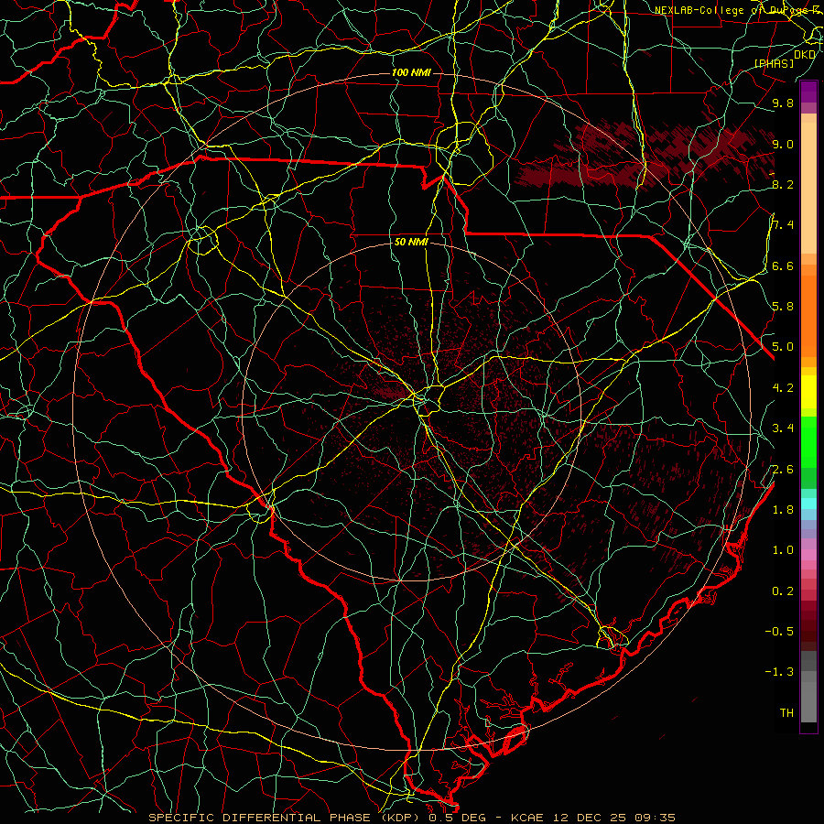Click the "-0.5" legend value
Viewport: 824px width, 824px height.
tap(779, 632)
